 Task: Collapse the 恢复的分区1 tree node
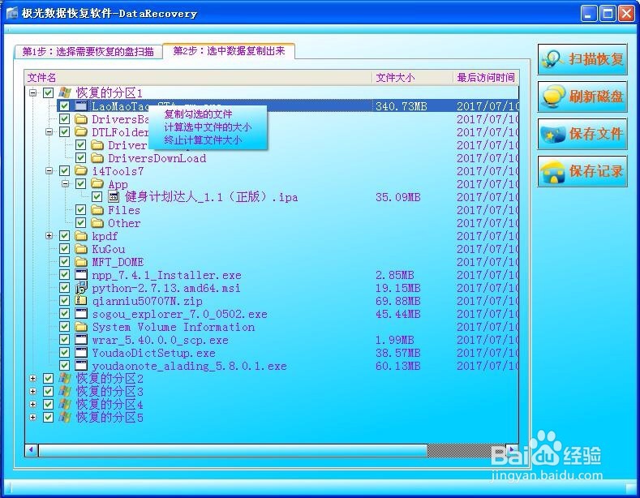pos(33,92)
